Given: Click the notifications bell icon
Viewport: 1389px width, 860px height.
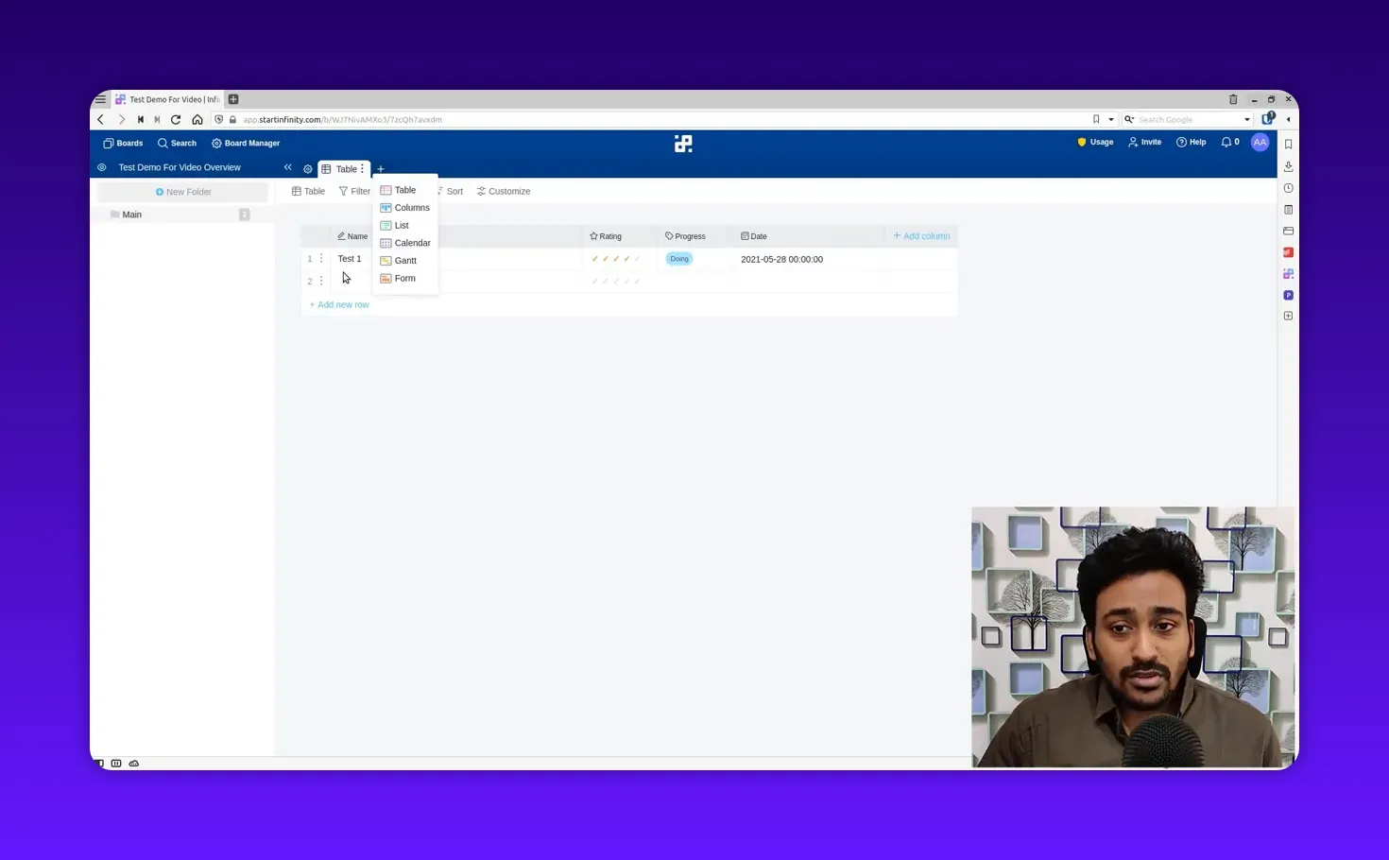Looking at the screenshot, I should [1224, 142].
